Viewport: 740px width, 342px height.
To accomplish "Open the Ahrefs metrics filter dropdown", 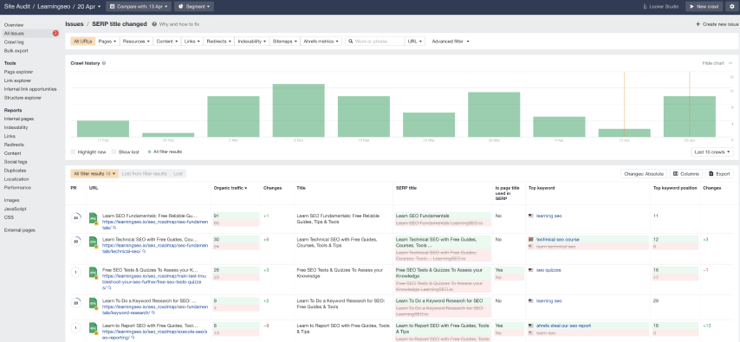I will [321, 42].
